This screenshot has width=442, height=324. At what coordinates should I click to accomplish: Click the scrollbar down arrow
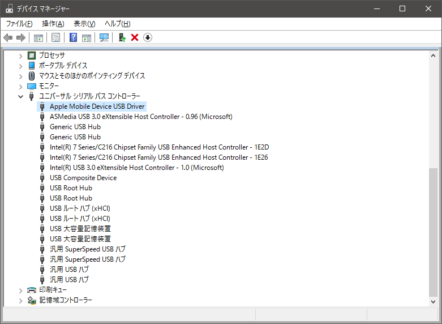tap(434, 302)
